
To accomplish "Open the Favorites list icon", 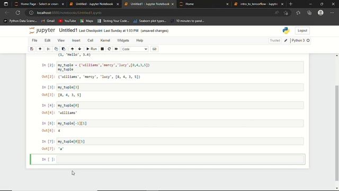I will click(298, 13).
